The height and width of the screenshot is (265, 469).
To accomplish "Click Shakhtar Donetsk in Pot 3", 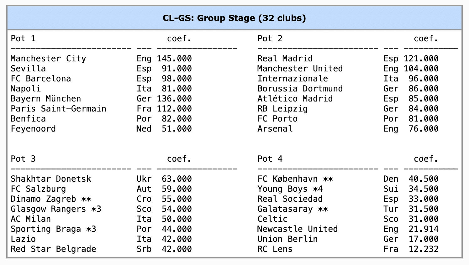I will [51, 179].
